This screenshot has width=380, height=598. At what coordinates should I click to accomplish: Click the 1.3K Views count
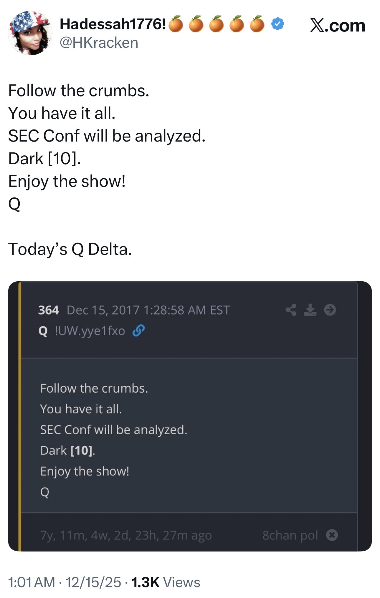pyautogui.click(x=166, y=582)
